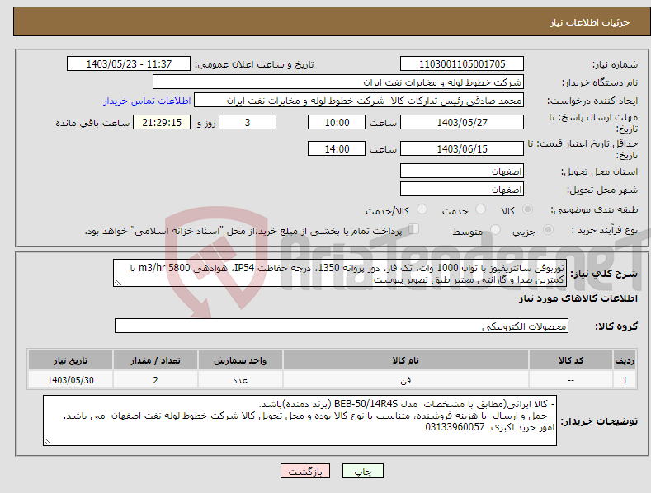Select the جزیی purchase type radio
The height and width of the screenshot is (493, 651).
coord(548,229)
